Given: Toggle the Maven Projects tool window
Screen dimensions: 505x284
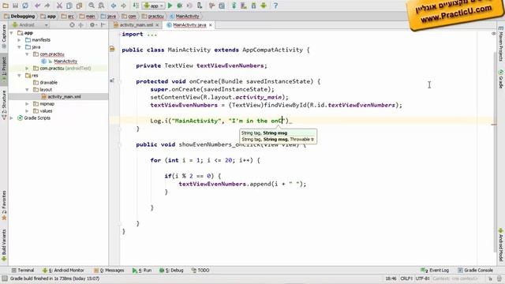Looking at the screenshot, I should (501, 44).
